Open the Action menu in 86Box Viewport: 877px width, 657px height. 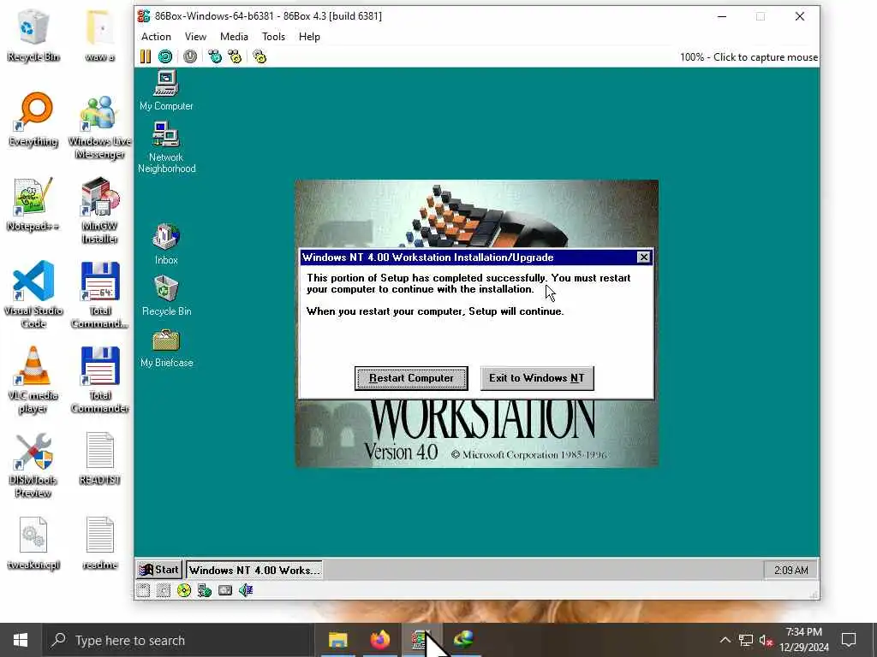156,36
